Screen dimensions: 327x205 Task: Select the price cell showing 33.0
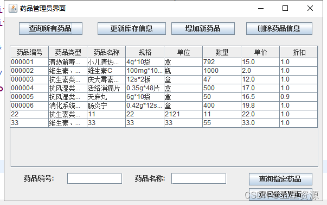(260, 123)
